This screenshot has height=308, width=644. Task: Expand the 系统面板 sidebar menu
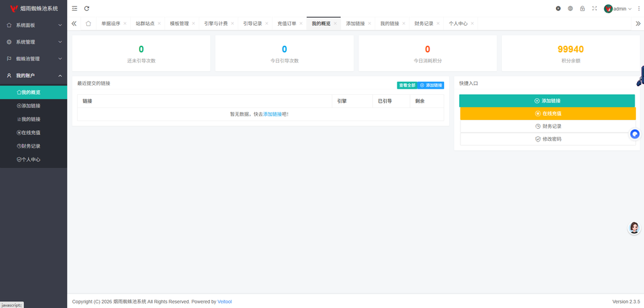34,25
